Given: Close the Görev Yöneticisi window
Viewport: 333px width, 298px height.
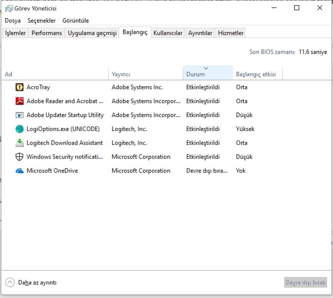Looking at the screenshot, I should (x=320, y=8).
